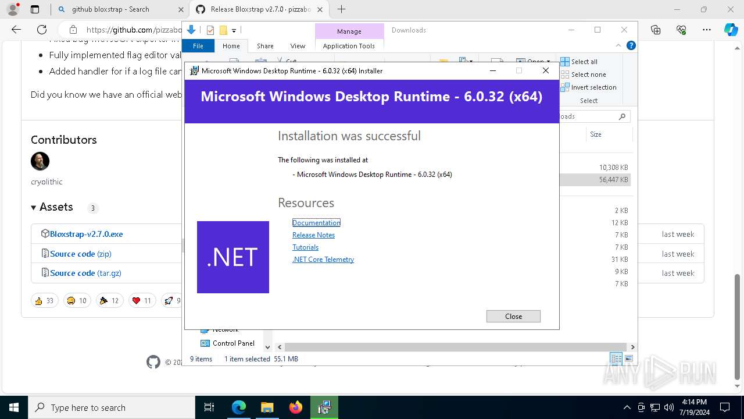Viewport: 744px width, 419px height.
Task: Open Edge Browser essentials heart icon
Action: [681, 30]
